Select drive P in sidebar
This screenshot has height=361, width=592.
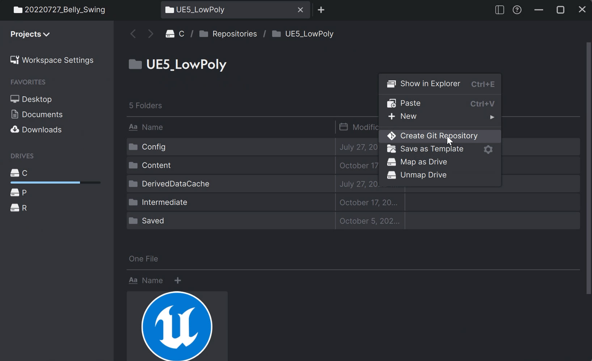(19, 193)
